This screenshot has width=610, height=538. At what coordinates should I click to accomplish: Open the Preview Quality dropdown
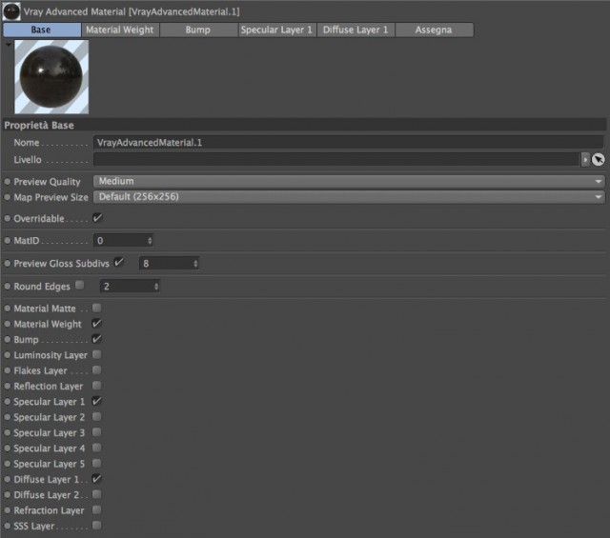[349, 181]
